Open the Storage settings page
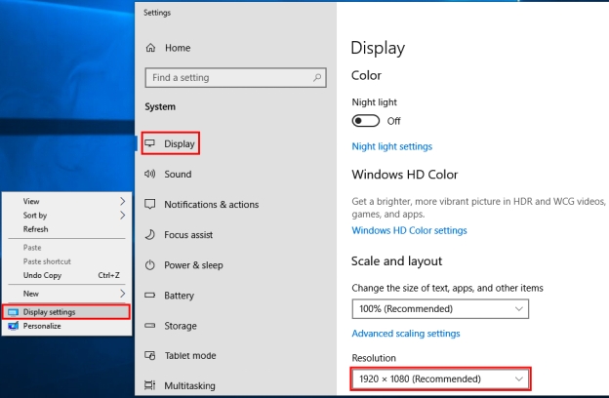The image size is (609, 398). (181, 326)
